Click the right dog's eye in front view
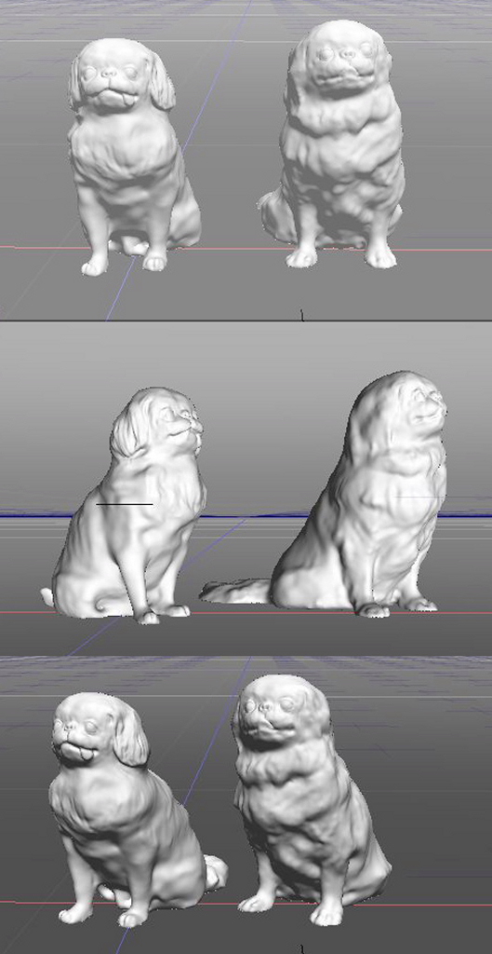492x954 pixels. point(327,53)
